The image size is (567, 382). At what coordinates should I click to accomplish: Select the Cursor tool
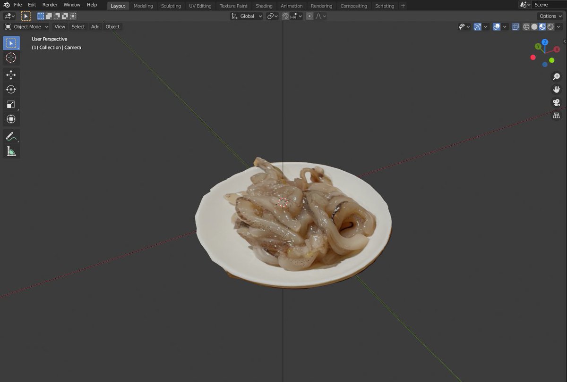click(x=11, y=58)
